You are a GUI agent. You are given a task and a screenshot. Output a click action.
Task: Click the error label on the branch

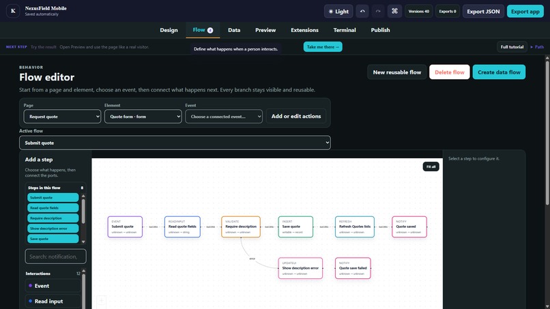click(x=252, y=259)
